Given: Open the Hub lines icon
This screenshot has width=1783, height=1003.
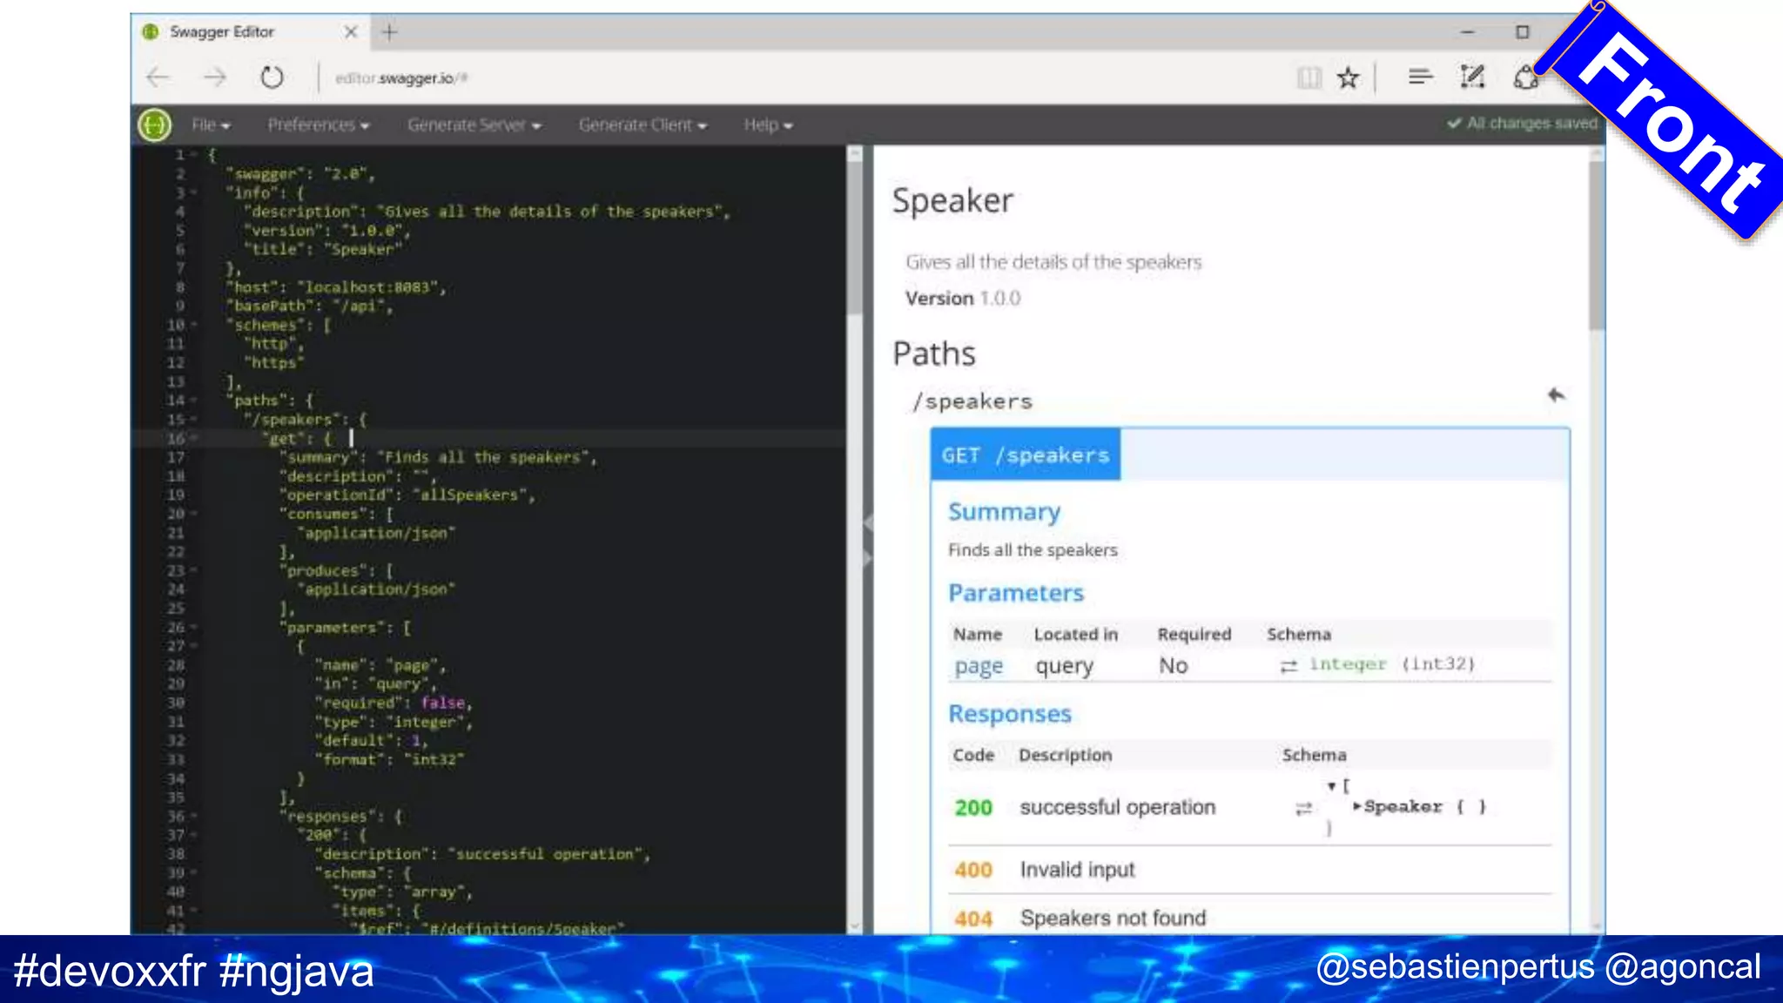Looking at the screenshot, I should [x=1420, y=77].
